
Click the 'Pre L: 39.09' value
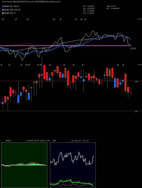(89, 11)
